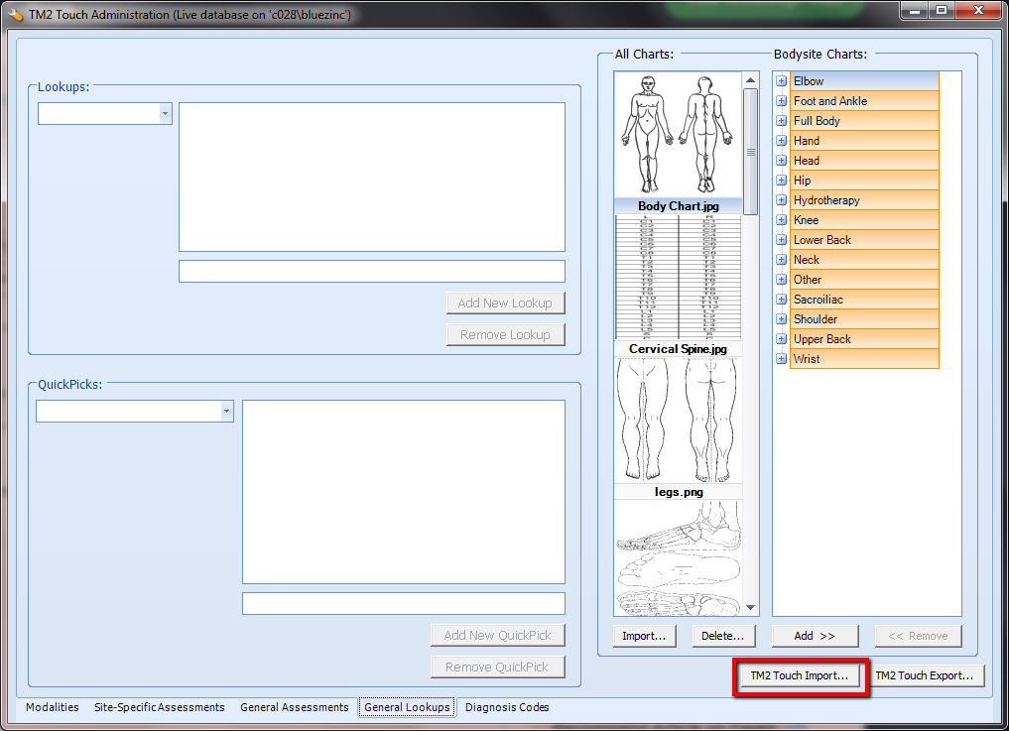The width and height of the screenshot is (1009, 731).
Task: Click the TM2 Touch Export button
Action: point(924,675)
